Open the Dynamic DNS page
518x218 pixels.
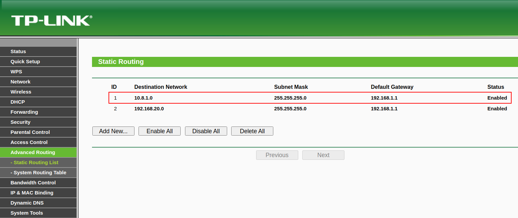click(x=38, y=203)
